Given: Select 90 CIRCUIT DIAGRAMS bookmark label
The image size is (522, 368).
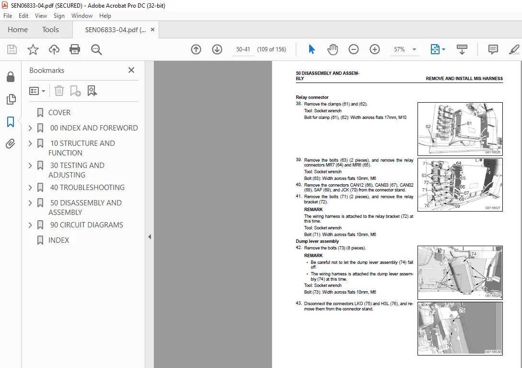Looking at the screenshot, I should coord(87,225).
